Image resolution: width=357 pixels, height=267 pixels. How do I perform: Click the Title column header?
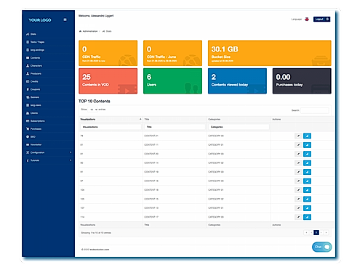pos(175,119)
